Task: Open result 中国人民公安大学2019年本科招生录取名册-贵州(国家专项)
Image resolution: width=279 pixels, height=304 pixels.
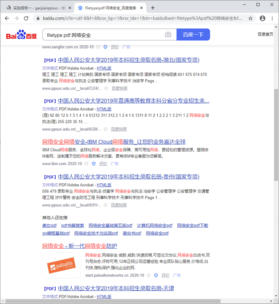Action: pos(128,177)
